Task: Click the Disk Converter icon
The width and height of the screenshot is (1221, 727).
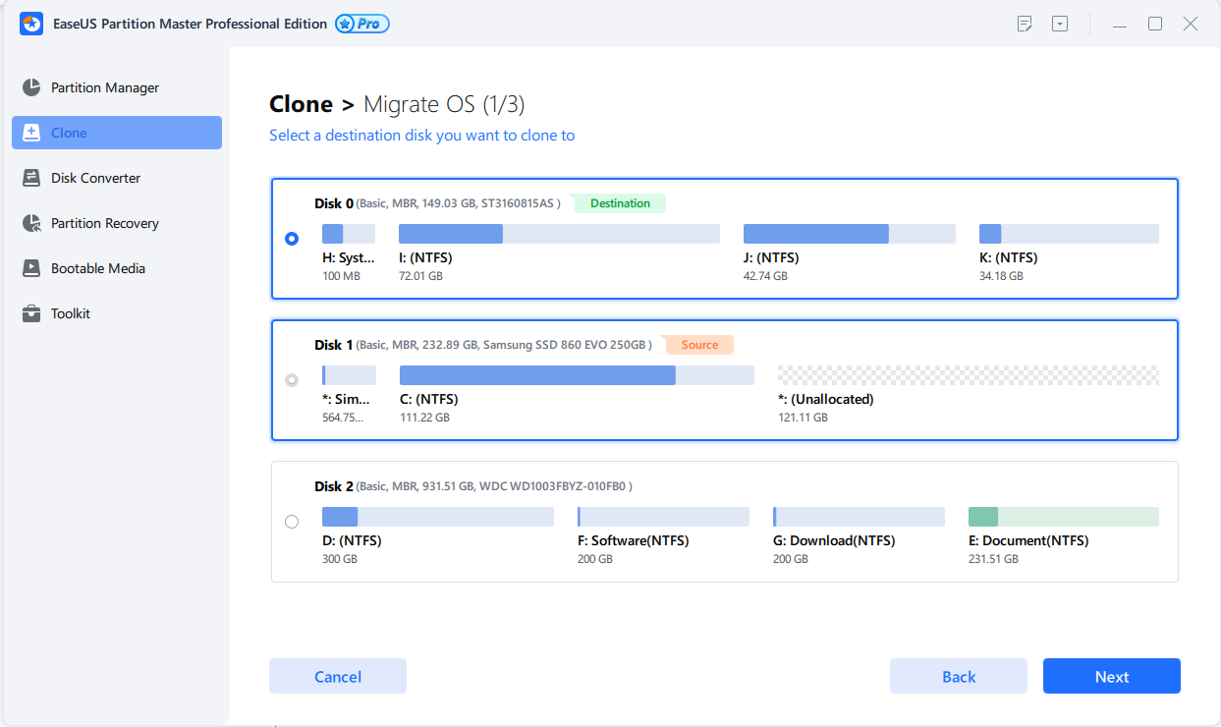Action: [x=31, y=178]
